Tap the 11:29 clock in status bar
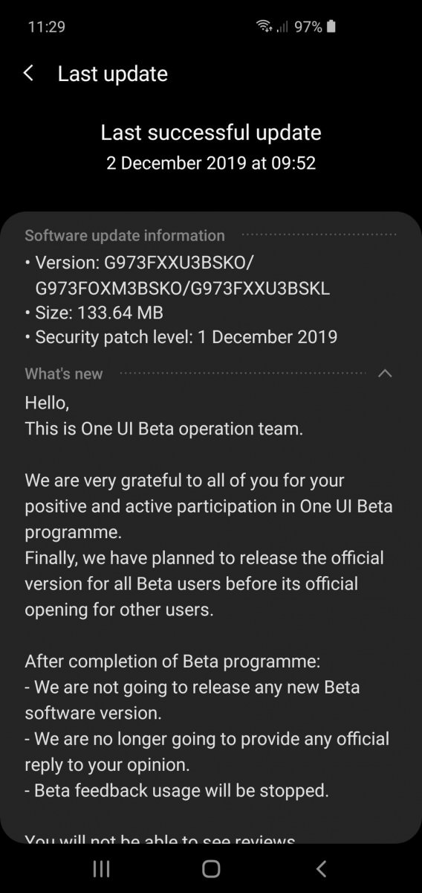The width and height of the screenshot is (422, 893). click(46, 27)
